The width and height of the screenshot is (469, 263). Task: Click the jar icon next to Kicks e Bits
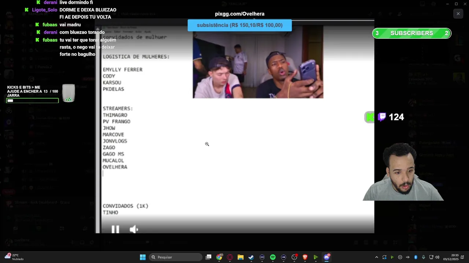click(69, 93)
